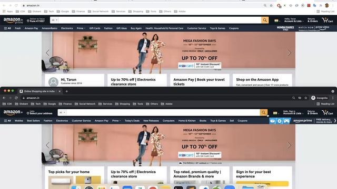This screenshot has width=337, height=189.
Task: Open Amazon Pay Book your travel tickets card
Action: [200, 80]
